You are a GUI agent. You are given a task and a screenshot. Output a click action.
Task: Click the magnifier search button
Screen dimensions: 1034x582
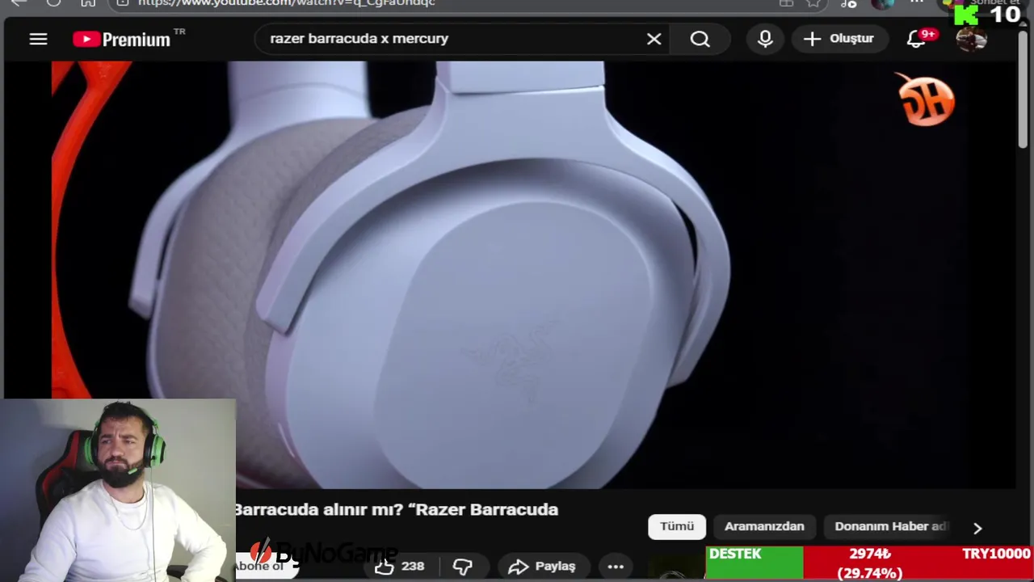click(x=700, y=39)
